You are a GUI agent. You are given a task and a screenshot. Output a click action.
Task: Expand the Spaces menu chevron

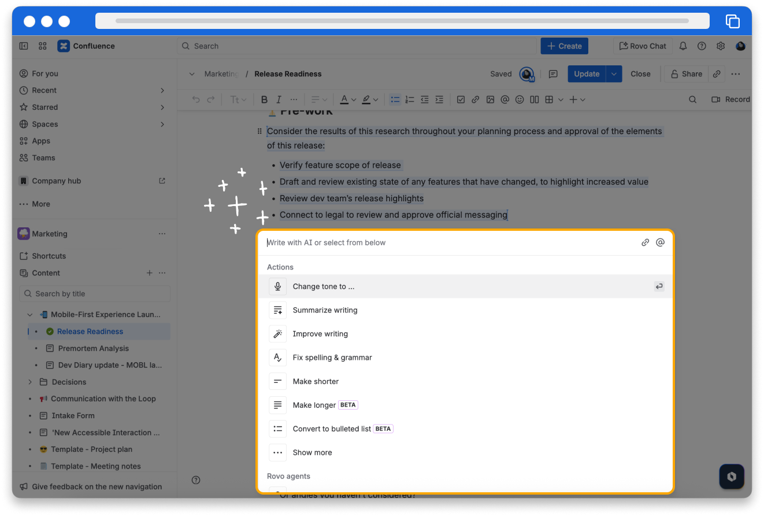click(162, 124)
